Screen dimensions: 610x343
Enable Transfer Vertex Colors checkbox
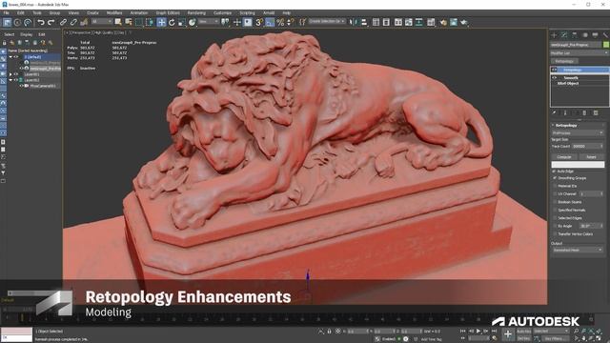[x=555, y=234]
